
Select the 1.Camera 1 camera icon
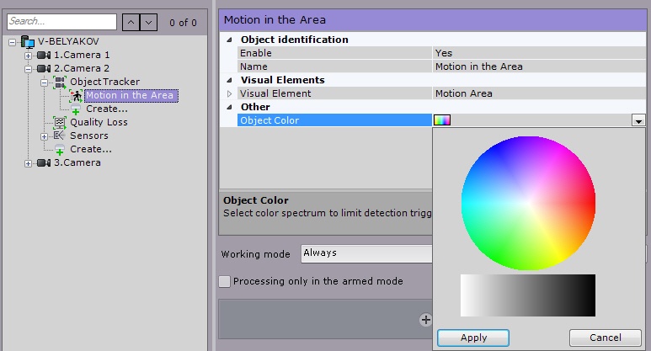(44, 55)
